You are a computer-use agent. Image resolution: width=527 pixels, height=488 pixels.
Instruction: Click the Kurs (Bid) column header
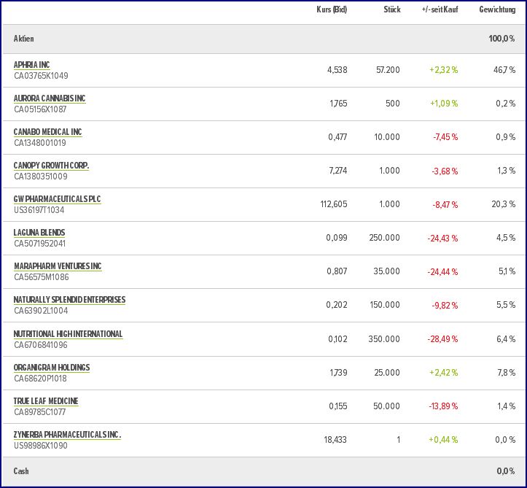click(332, 9)
